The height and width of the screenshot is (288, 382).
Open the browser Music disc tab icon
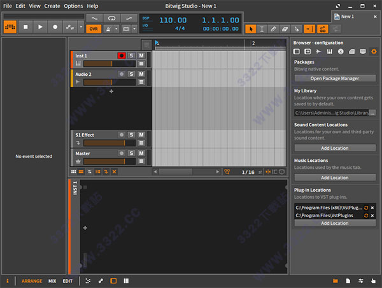341,52
